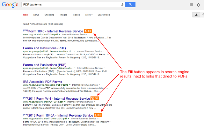This screenshot has height=127, width=204.
Task: Expand green arrow after apps.irs.gov formsPublications URL
Action: click(75, 68)
